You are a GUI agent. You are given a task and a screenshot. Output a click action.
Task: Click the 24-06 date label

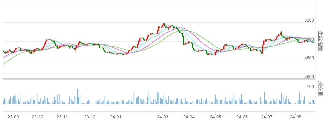[242, 117]
